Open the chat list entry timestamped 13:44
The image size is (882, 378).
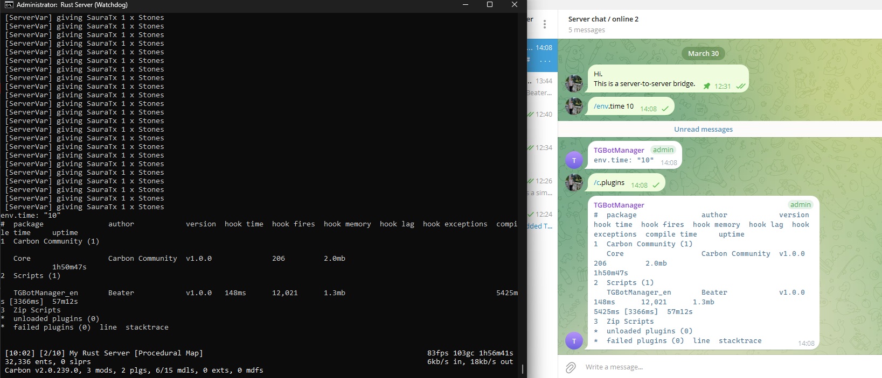[542, 87]
